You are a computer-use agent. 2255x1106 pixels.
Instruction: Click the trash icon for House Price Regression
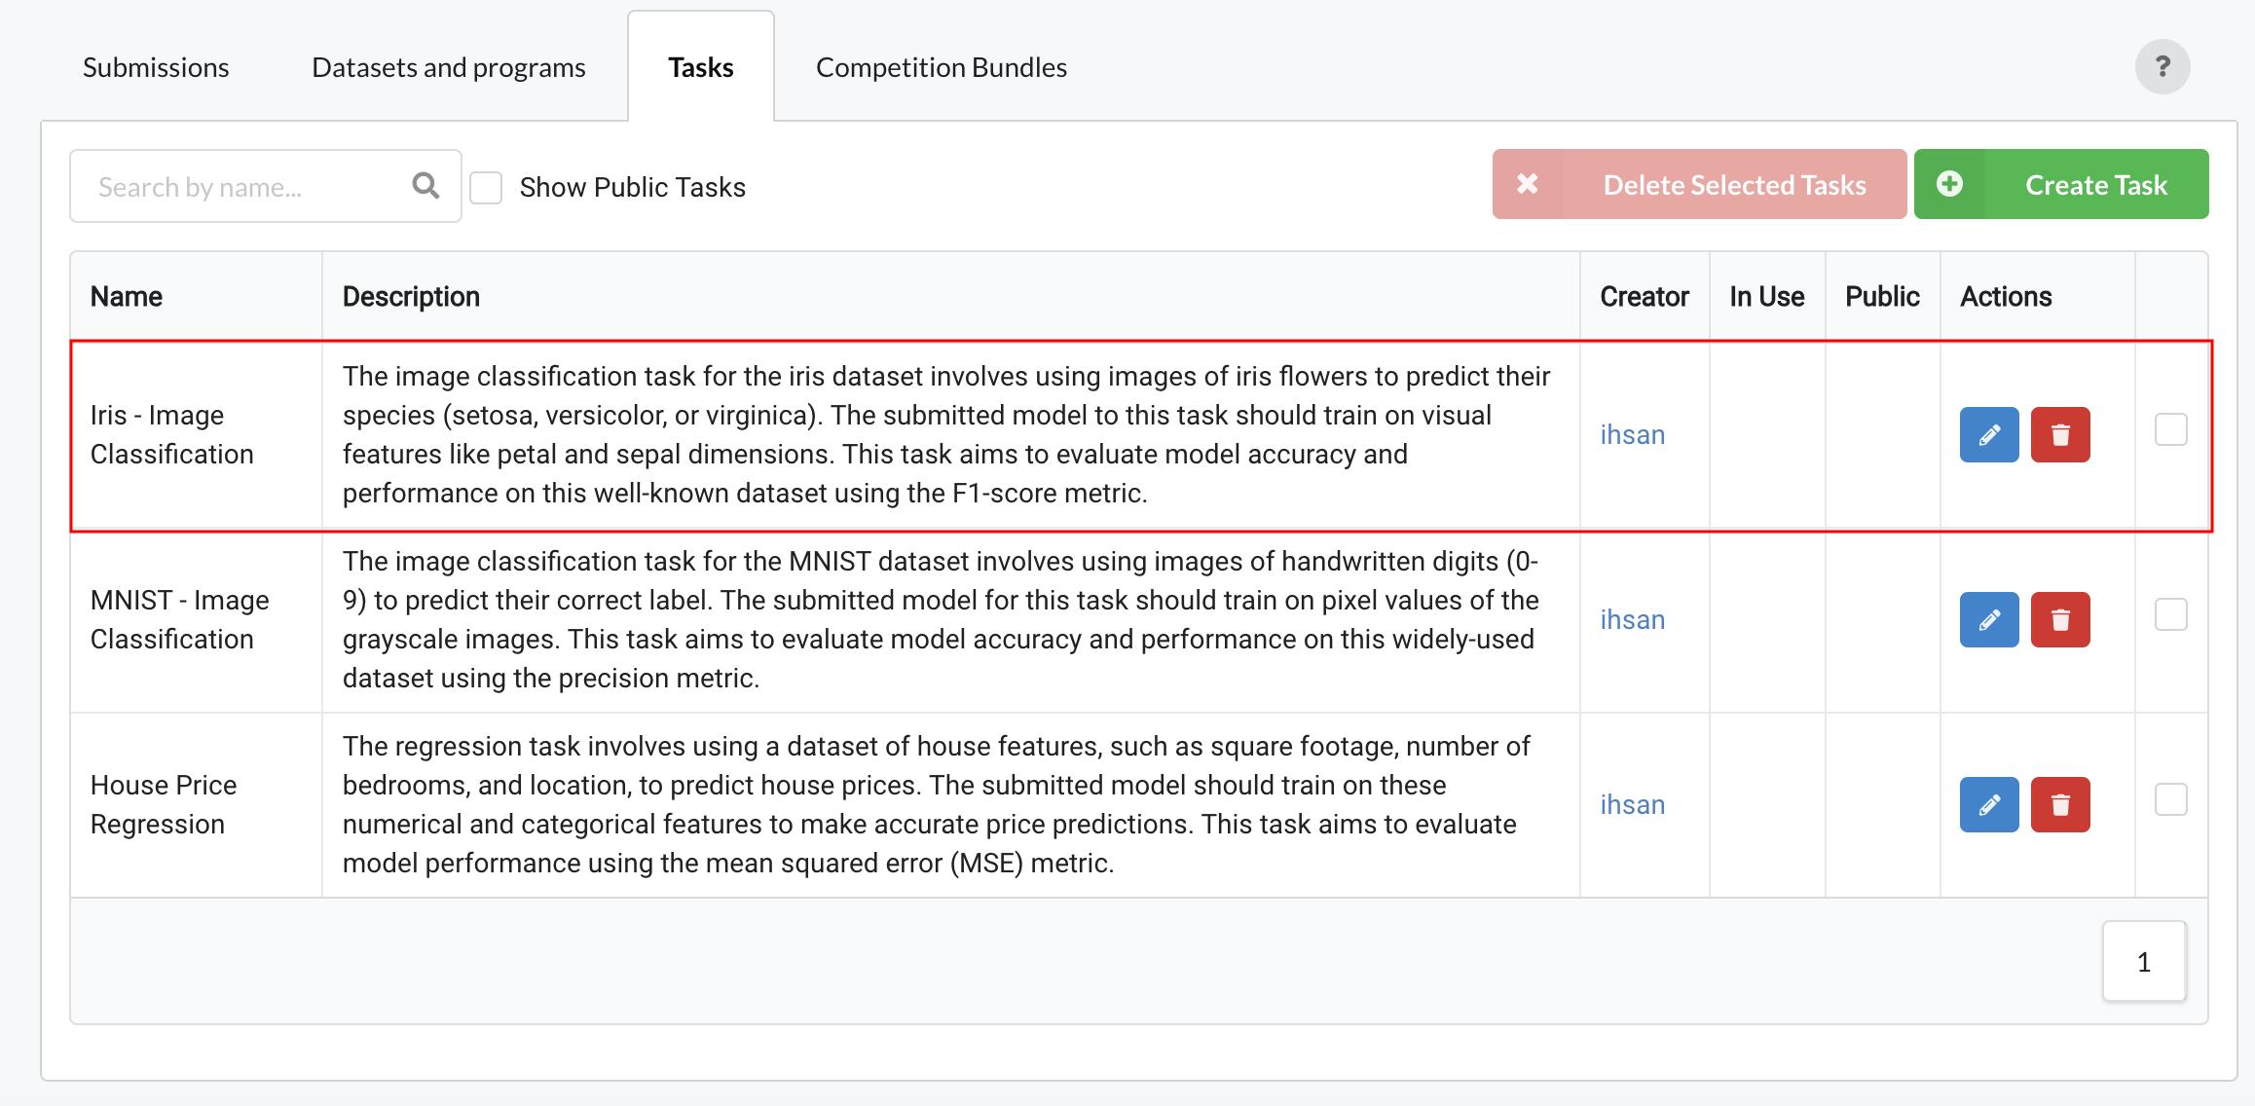pos(2060,804)
